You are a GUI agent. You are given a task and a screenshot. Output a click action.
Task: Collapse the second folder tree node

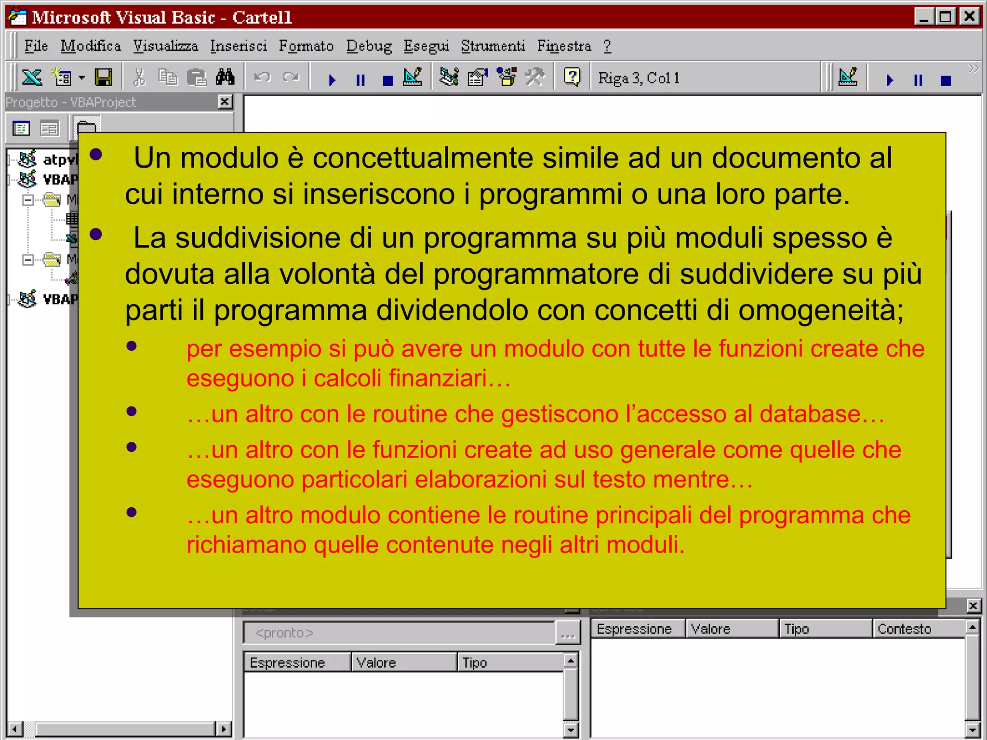[x=28, y=260]
